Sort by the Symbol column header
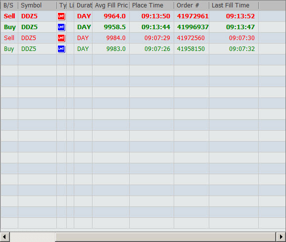This screenshot has height=242, width=286. pyautogui.click(x=38, y=5)
